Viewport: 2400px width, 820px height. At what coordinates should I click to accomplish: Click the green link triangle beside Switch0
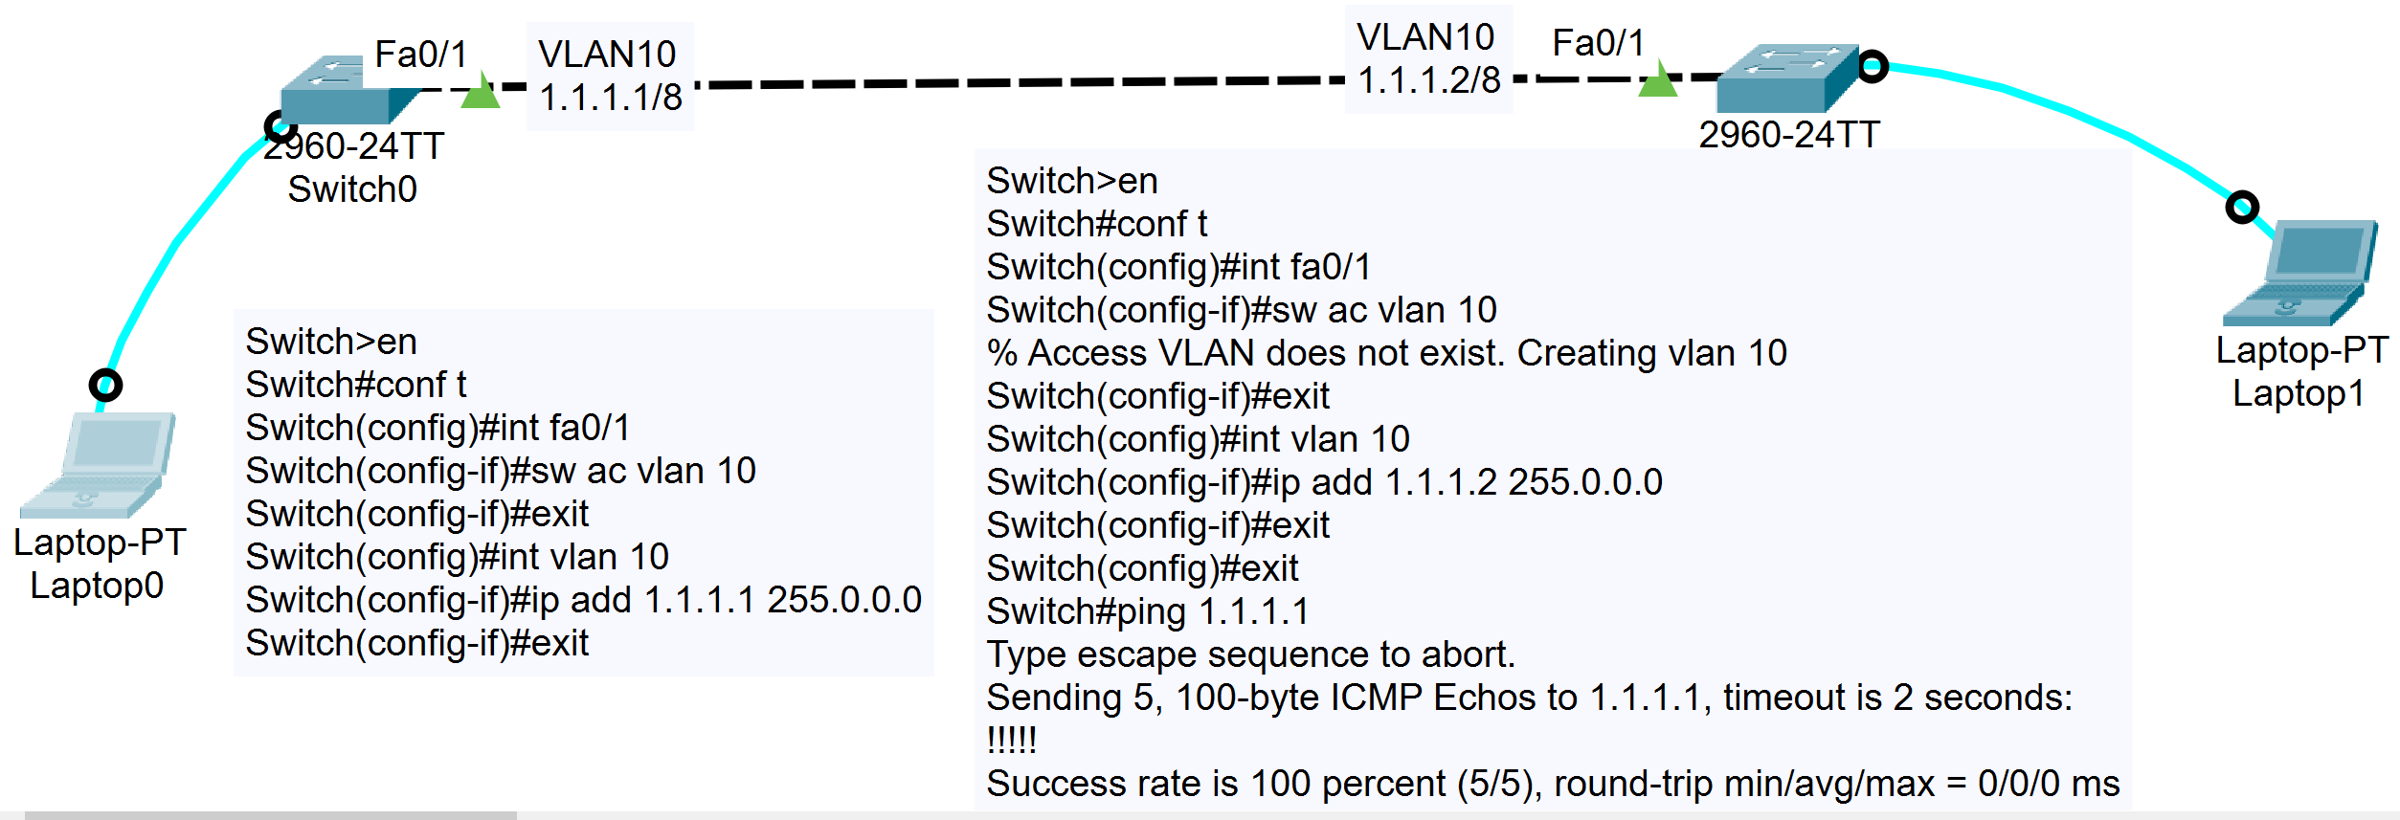coord(481,91)
